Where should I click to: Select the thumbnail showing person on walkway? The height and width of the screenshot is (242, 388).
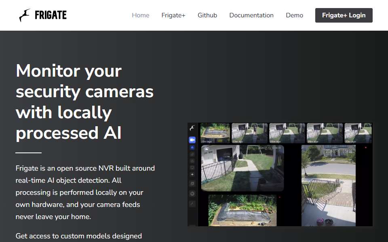coord(249,134)
